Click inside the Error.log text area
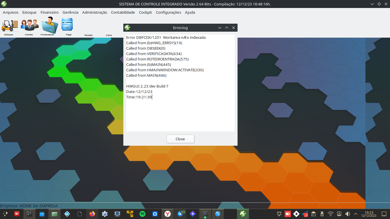390x219 pixels. point(180,83)
